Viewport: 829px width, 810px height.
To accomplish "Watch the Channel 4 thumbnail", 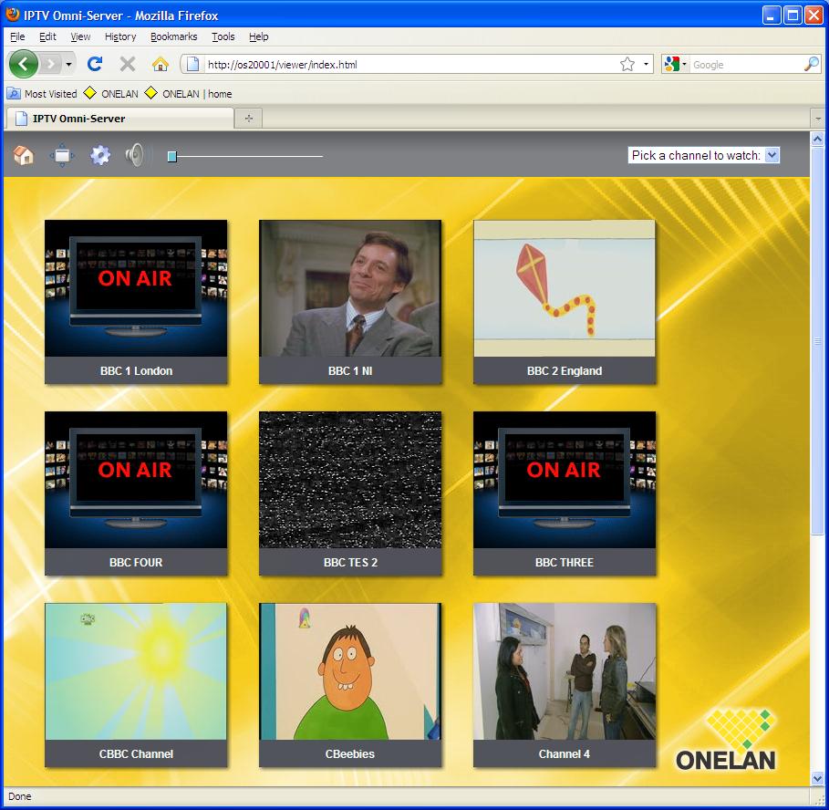I will [x=565, y=671].
